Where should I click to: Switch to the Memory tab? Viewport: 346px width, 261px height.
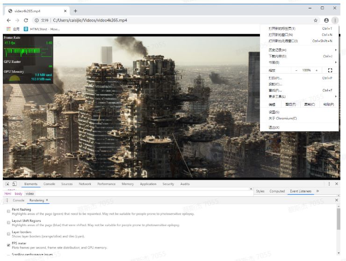(128, 184)
